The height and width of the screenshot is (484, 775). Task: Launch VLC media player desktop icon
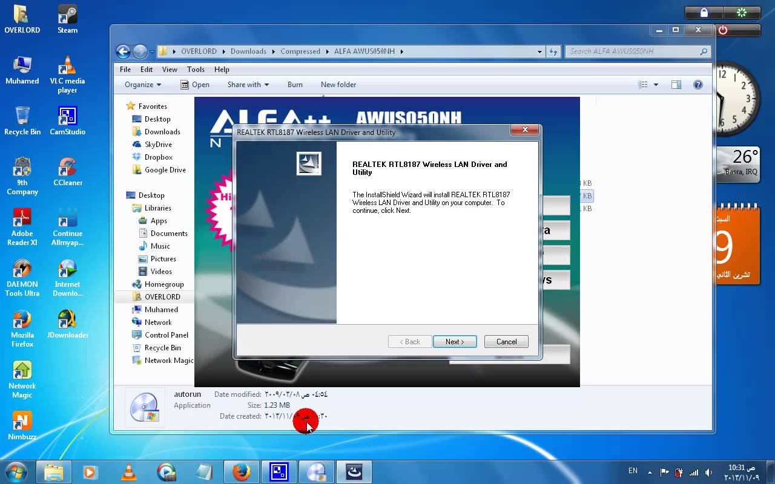pyautogui.click(x=67, y=74)
